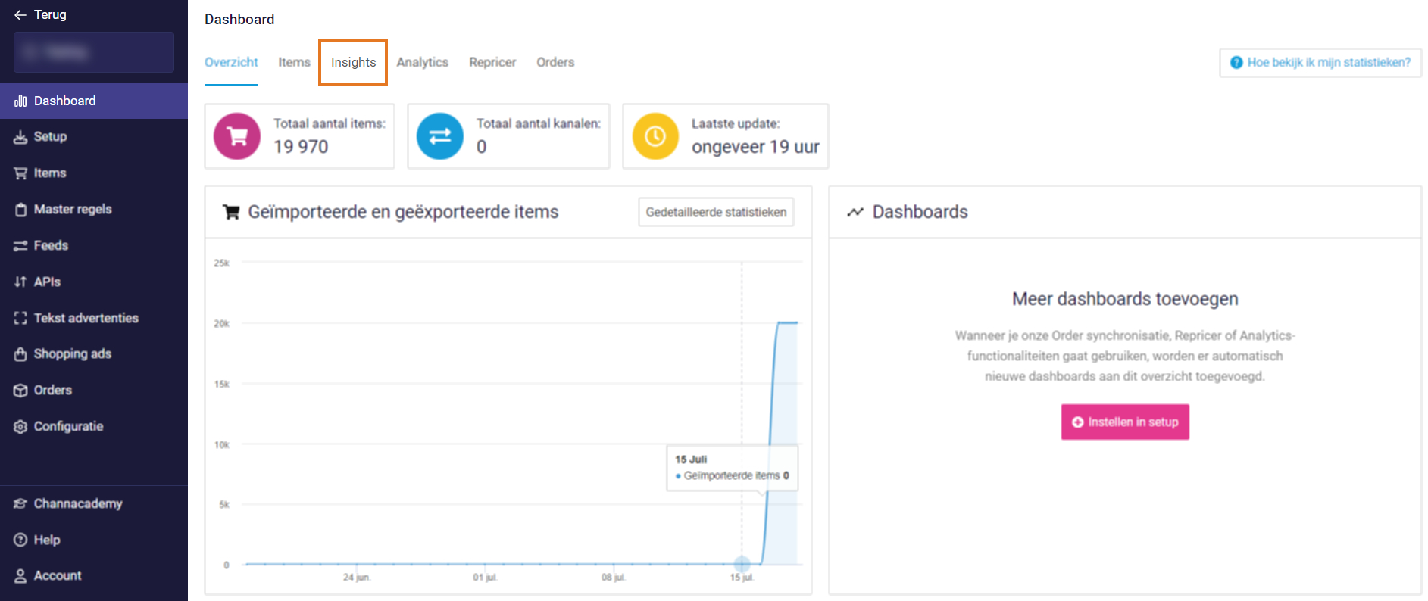Open the Master regels section
Image resolution: width=1428 pixels, height=601 pixels.
click(x=94, y=210)
